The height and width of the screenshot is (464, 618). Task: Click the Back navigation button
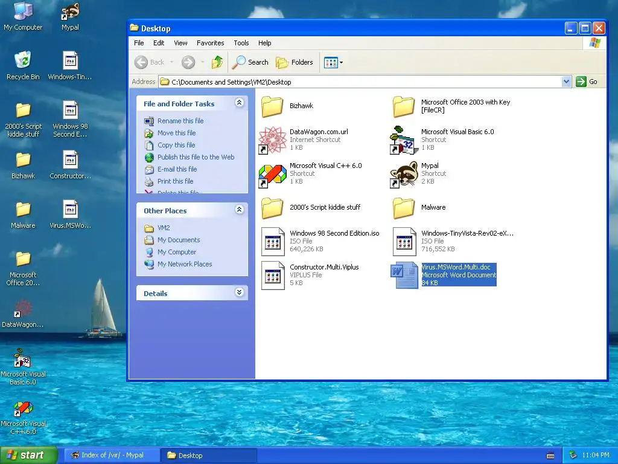pos(150,62)
